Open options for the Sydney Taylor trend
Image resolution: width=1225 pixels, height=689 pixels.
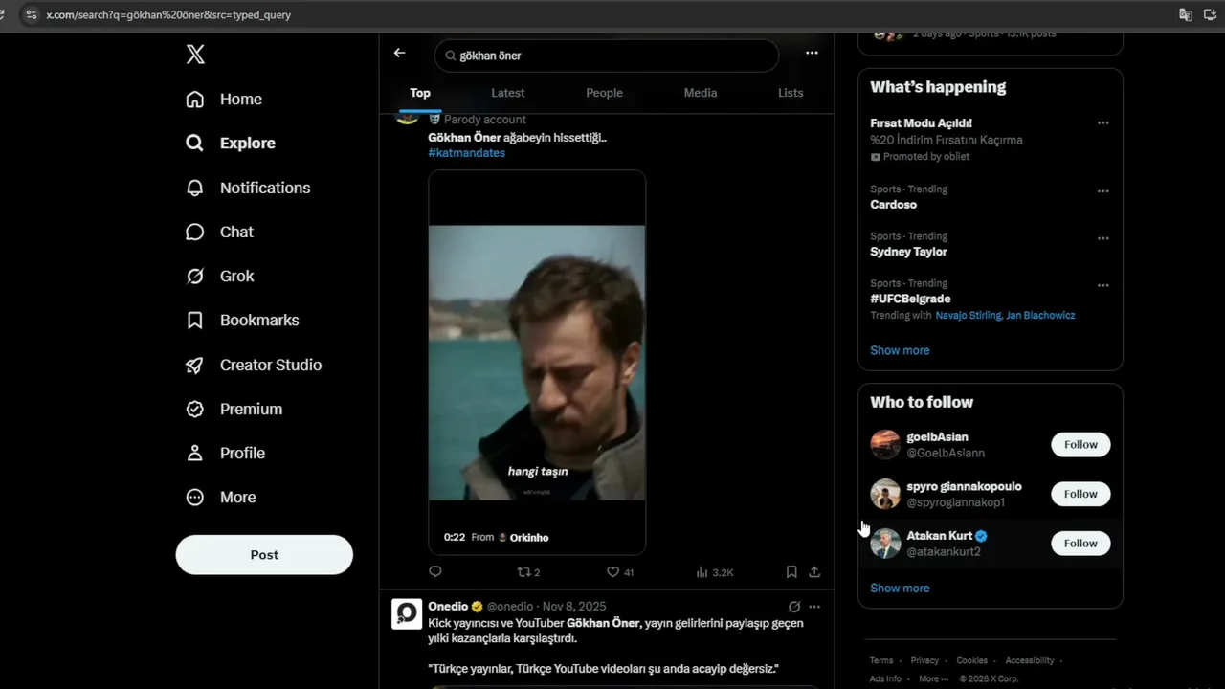coord(1103,238)
